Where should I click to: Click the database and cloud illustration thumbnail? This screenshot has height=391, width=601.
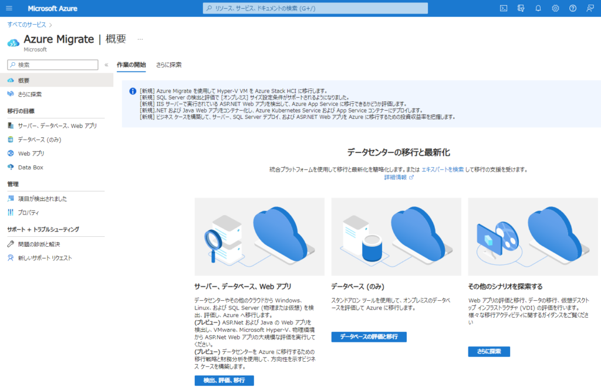point(396,237)
